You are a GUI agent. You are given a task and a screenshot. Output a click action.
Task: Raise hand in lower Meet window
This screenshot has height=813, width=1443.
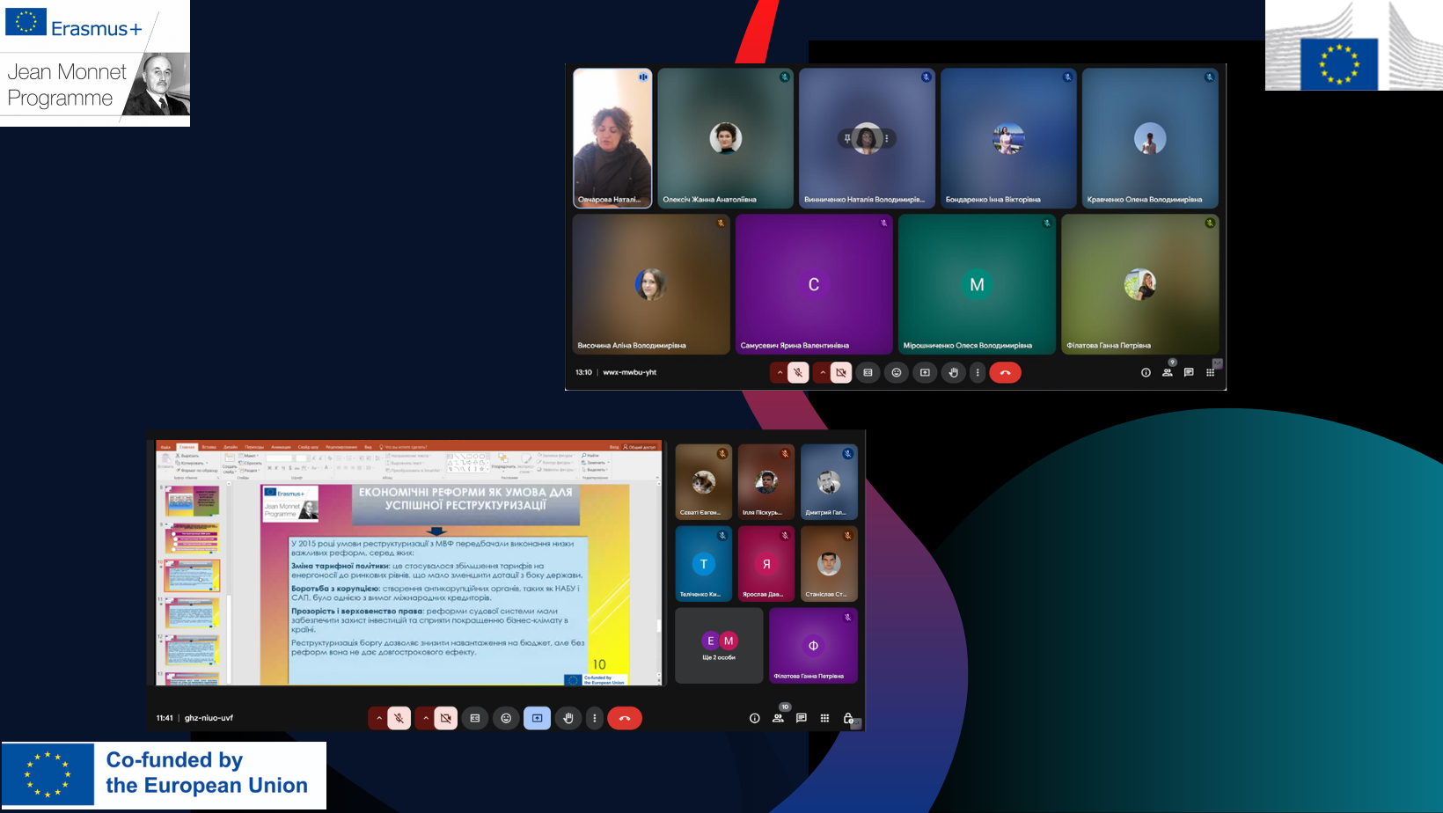[x=568, y=718]
